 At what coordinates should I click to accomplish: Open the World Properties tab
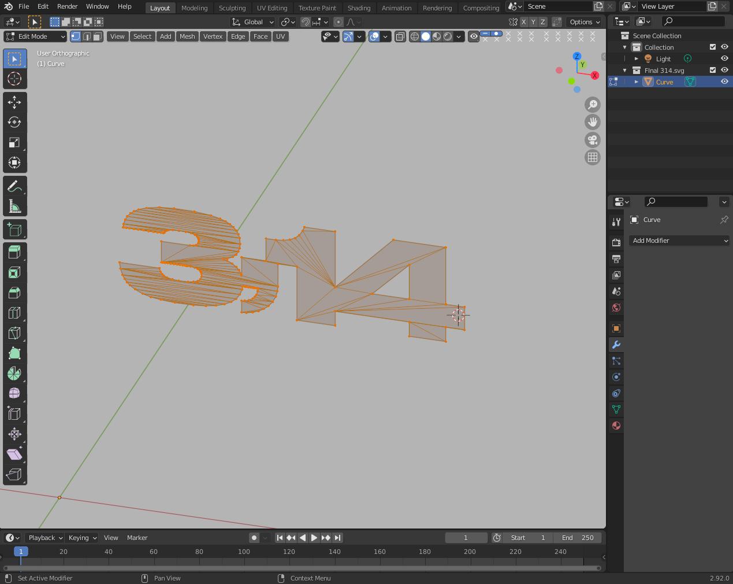[616, 308]
